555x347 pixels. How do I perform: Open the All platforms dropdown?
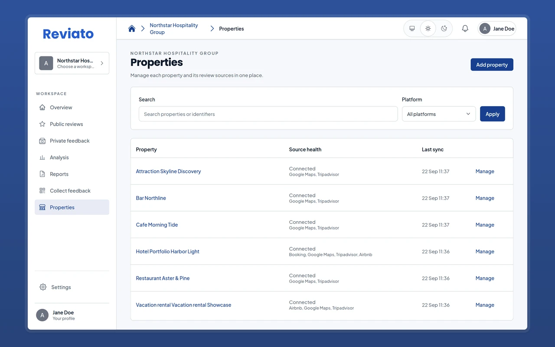(439, 114)
